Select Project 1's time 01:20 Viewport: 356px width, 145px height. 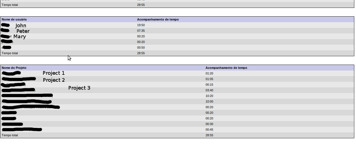click(x=209, y=73)
